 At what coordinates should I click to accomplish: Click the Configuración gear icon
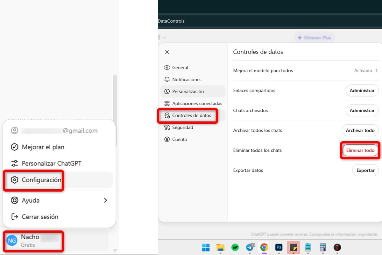[x=14, y=180]
